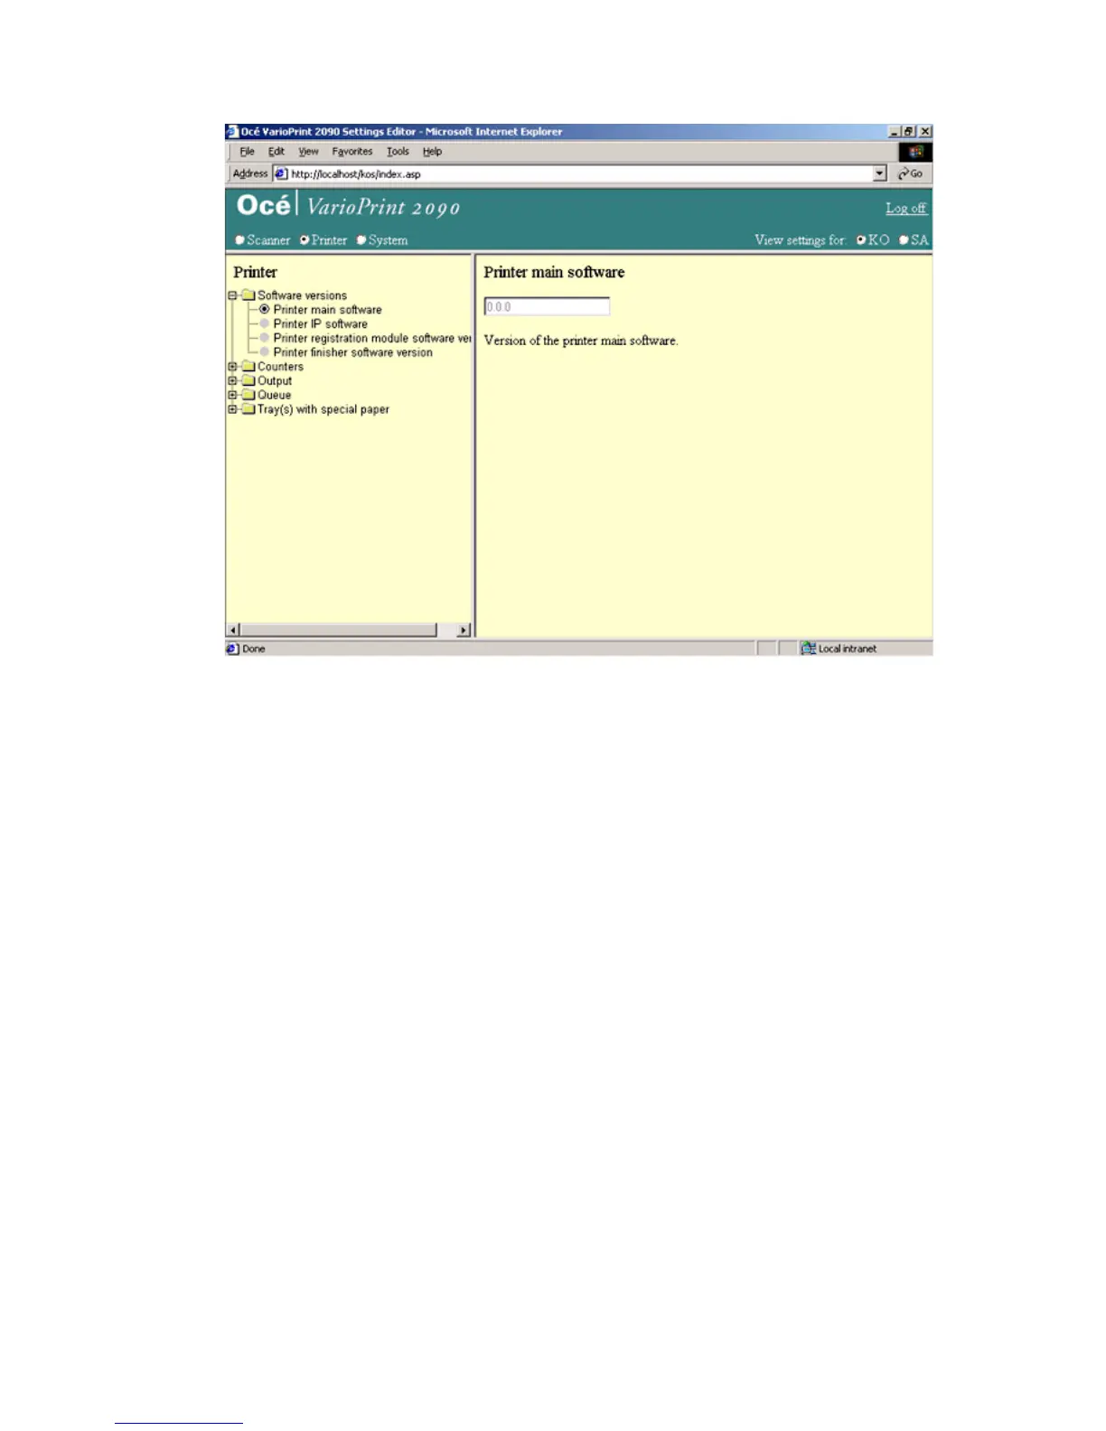Viewport: 1106px width, 1431px height.
Task: Click the tree panel scroll left arrow
Action: coord(233,630)
